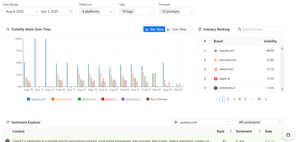
Task: Toggle semrush.com series in chart legend
Action: coord(62,99)
